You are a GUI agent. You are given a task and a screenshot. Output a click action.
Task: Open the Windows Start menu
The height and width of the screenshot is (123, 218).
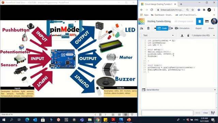[4, 120]
